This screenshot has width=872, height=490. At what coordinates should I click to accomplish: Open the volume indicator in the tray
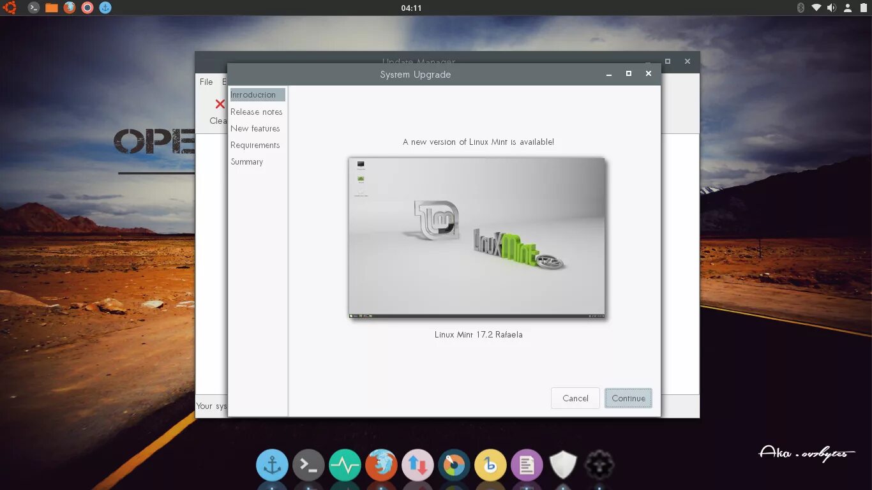click(832, 8)
